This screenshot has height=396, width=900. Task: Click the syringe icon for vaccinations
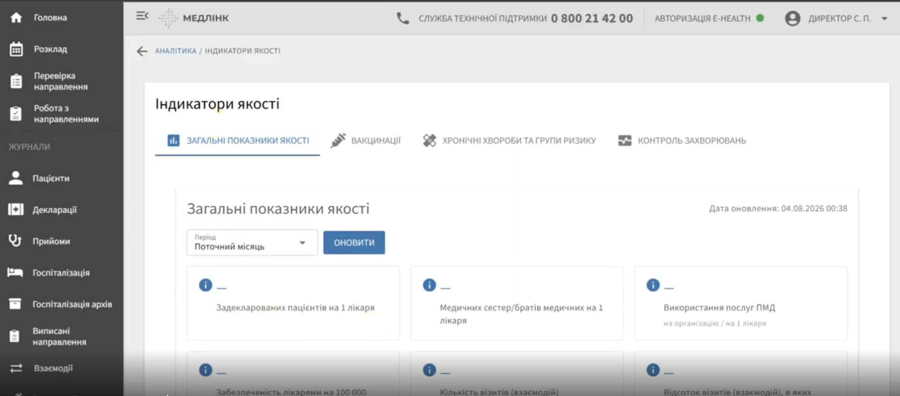(338, 140)
